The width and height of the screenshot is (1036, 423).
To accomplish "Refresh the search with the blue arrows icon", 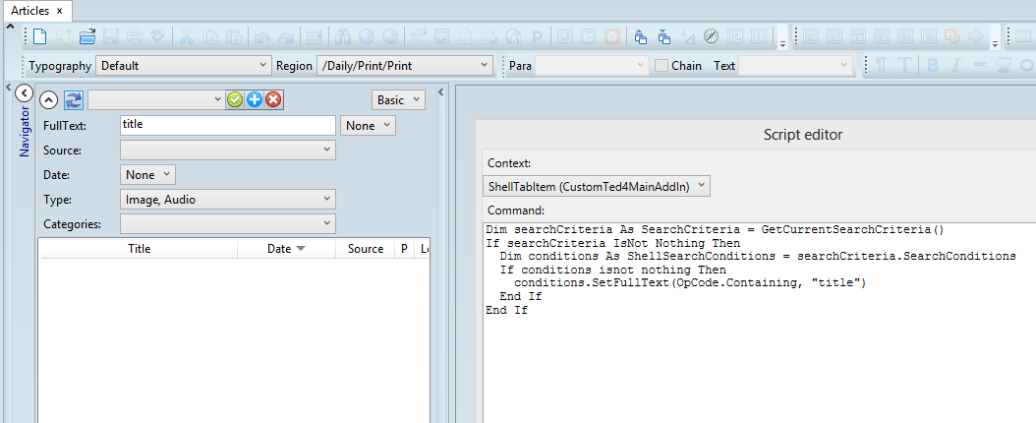I will click(x=74, y=100).
